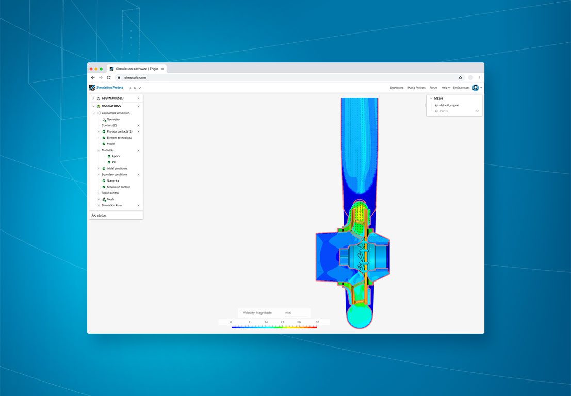Add a contact with the Contacts plus button
571x396 pixels.
click(138, 126)
